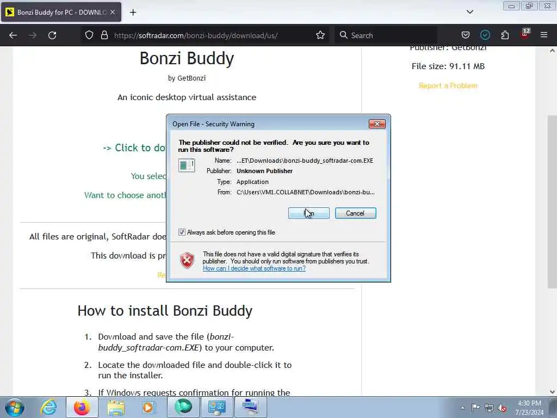Open How can I decide what software to run link
The height and width of the screenshot is (418, 557).
pos(254,268)
